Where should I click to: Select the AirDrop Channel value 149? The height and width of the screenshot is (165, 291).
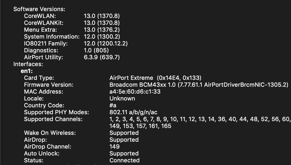pos(114,146)
